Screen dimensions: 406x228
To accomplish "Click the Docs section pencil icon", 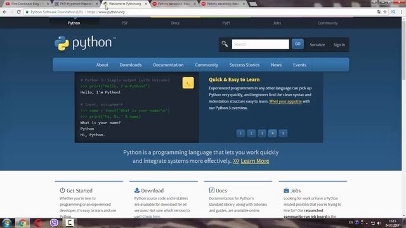I will [211, 190].
